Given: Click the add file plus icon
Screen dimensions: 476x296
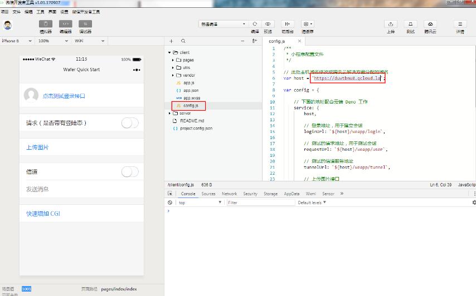Looking at the screenshot, I should pos(171,41).
